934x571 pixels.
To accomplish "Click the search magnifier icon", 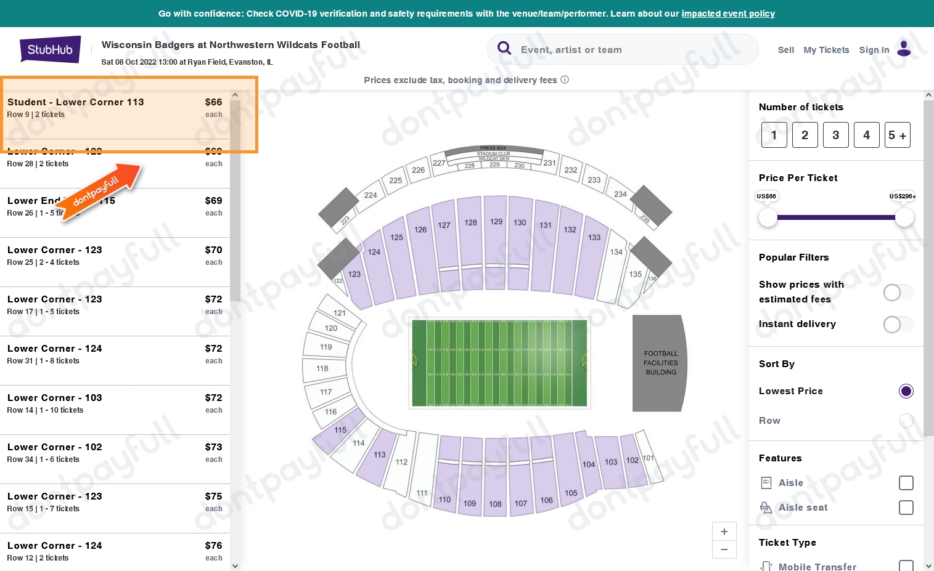I will click(x=504, y=49).
